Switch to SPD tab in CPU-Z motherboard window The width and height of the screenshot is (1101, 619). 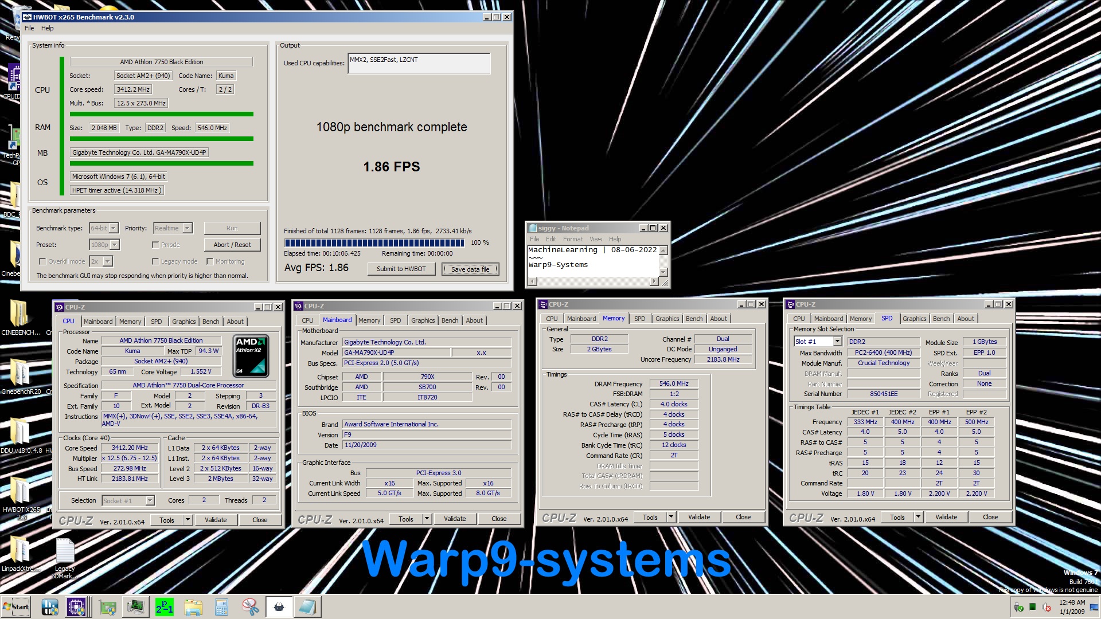396,320
